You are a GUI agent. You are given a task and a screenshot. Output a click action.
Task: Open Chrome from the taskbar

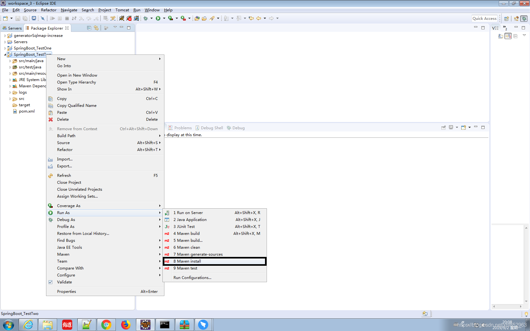[x=106, y=325]
